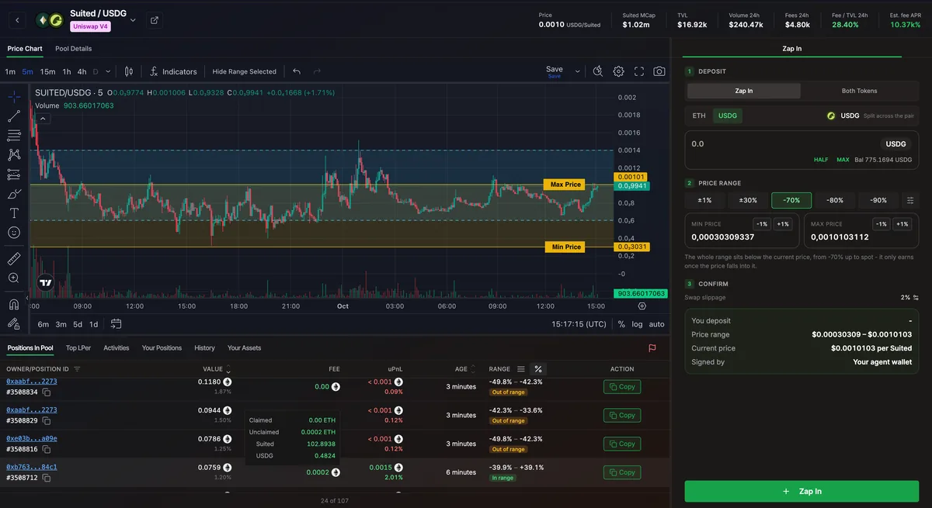
Task: Select the ruler measure tool
Action: (14, 258)
